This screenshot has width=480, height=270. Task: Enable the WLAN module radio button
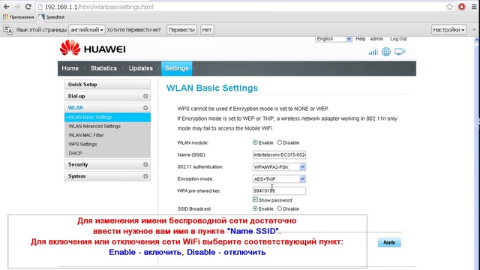click(x=255, y=142)
